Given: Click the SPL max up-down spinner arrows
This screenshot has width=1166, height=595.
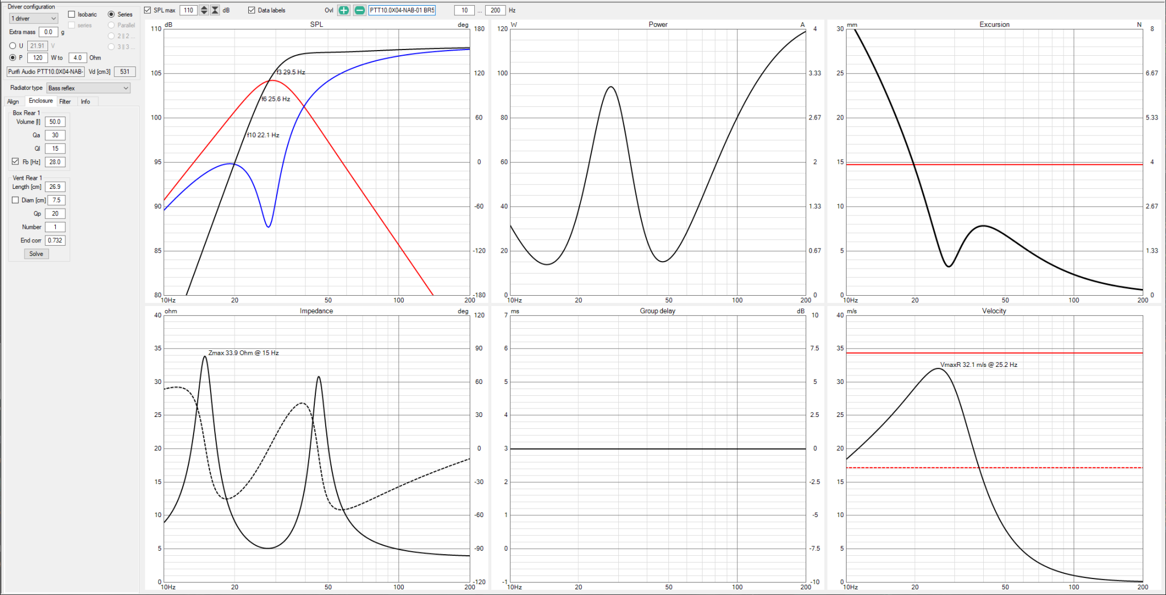Looking at the screenshot, I should click(x=204, y=10).
